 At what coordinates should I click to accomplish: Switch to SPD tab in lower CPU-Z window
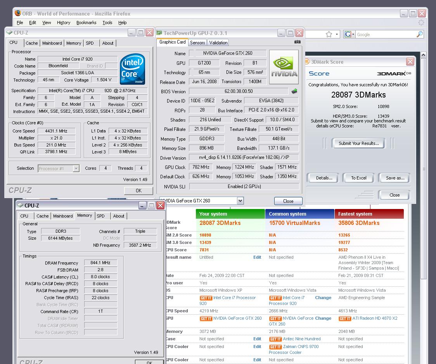click(100, 216)
